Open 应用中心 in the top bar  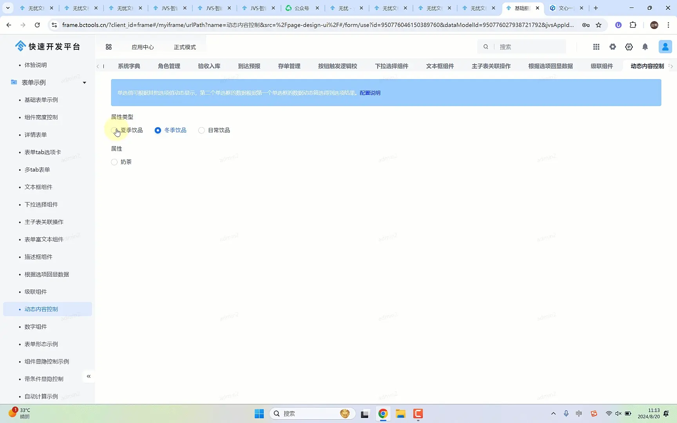pos(143,47)
